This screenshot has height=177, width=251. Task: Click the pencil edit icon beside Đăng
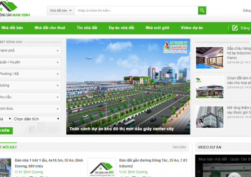point(235,28)
